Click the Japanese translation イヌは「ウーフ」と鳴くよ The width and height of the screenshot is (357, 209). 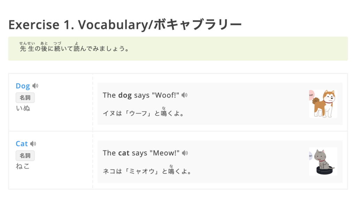click(x=143, y=113)
